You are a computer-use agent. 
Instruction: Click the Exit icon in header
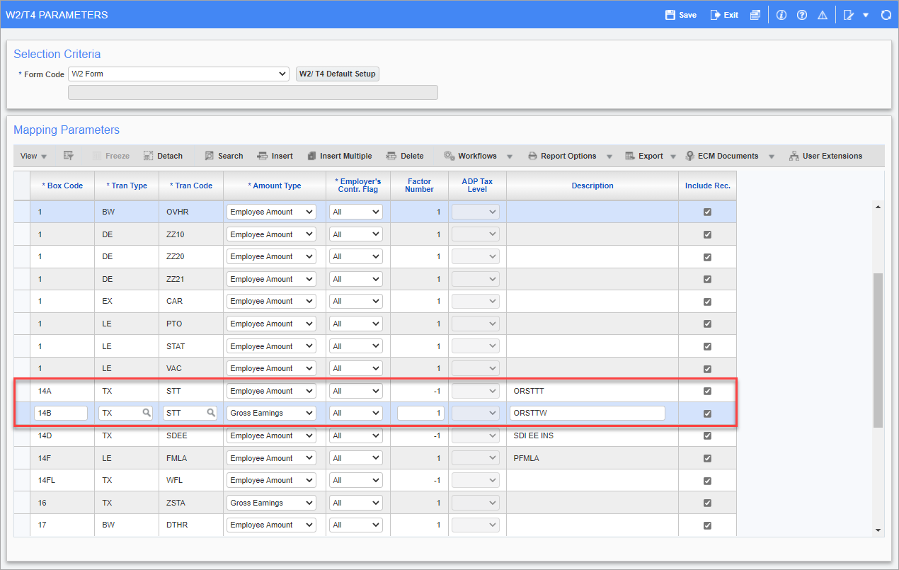click(716, 15)
